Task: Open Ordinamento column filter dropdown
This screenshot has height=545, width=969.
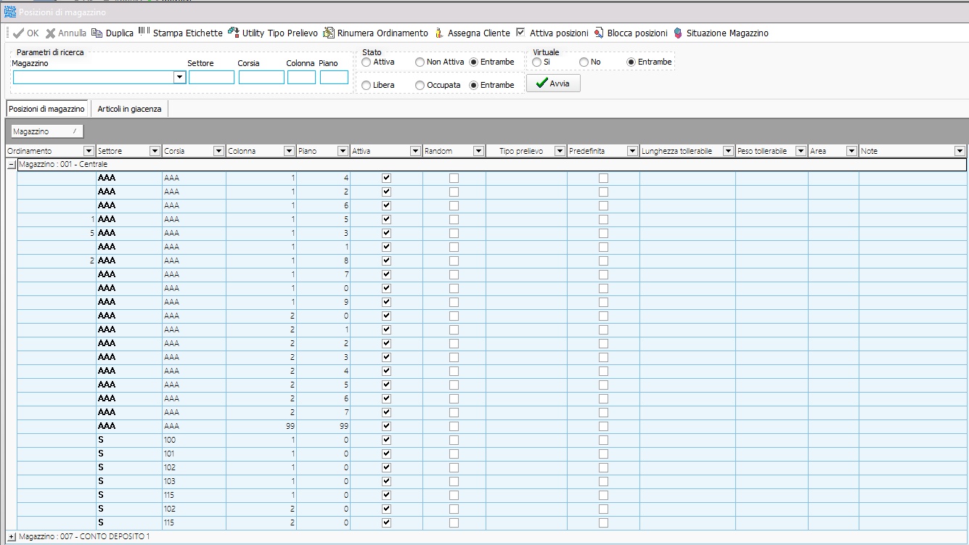Action: [89, 151]
